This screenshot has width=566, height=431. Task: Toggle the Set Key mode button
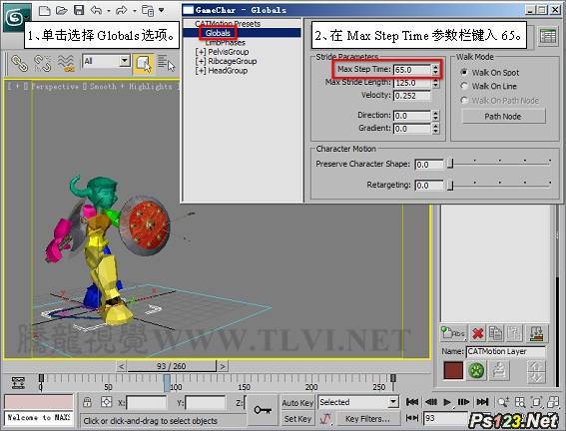[297, 419]
